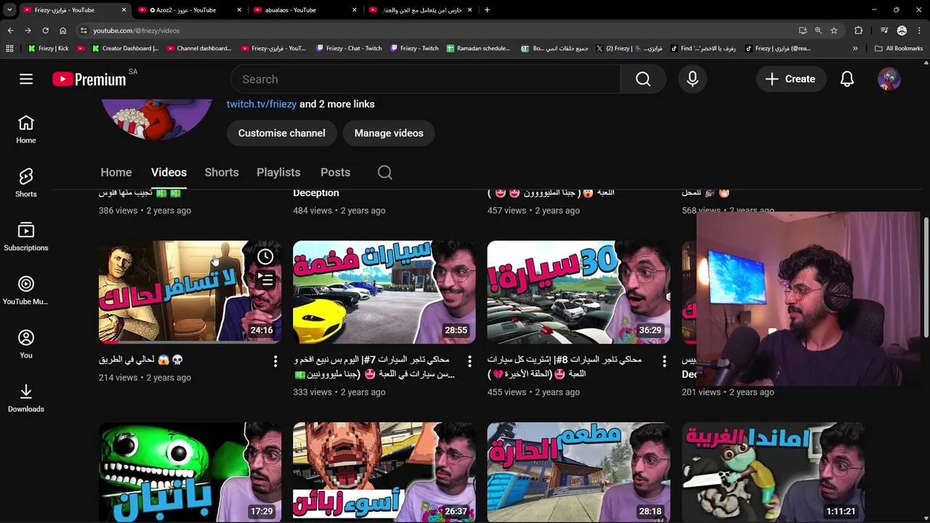Open the Friezy | Kick bookmark
The width and height of the screenshot is (930, 523).
coord(48,49)
